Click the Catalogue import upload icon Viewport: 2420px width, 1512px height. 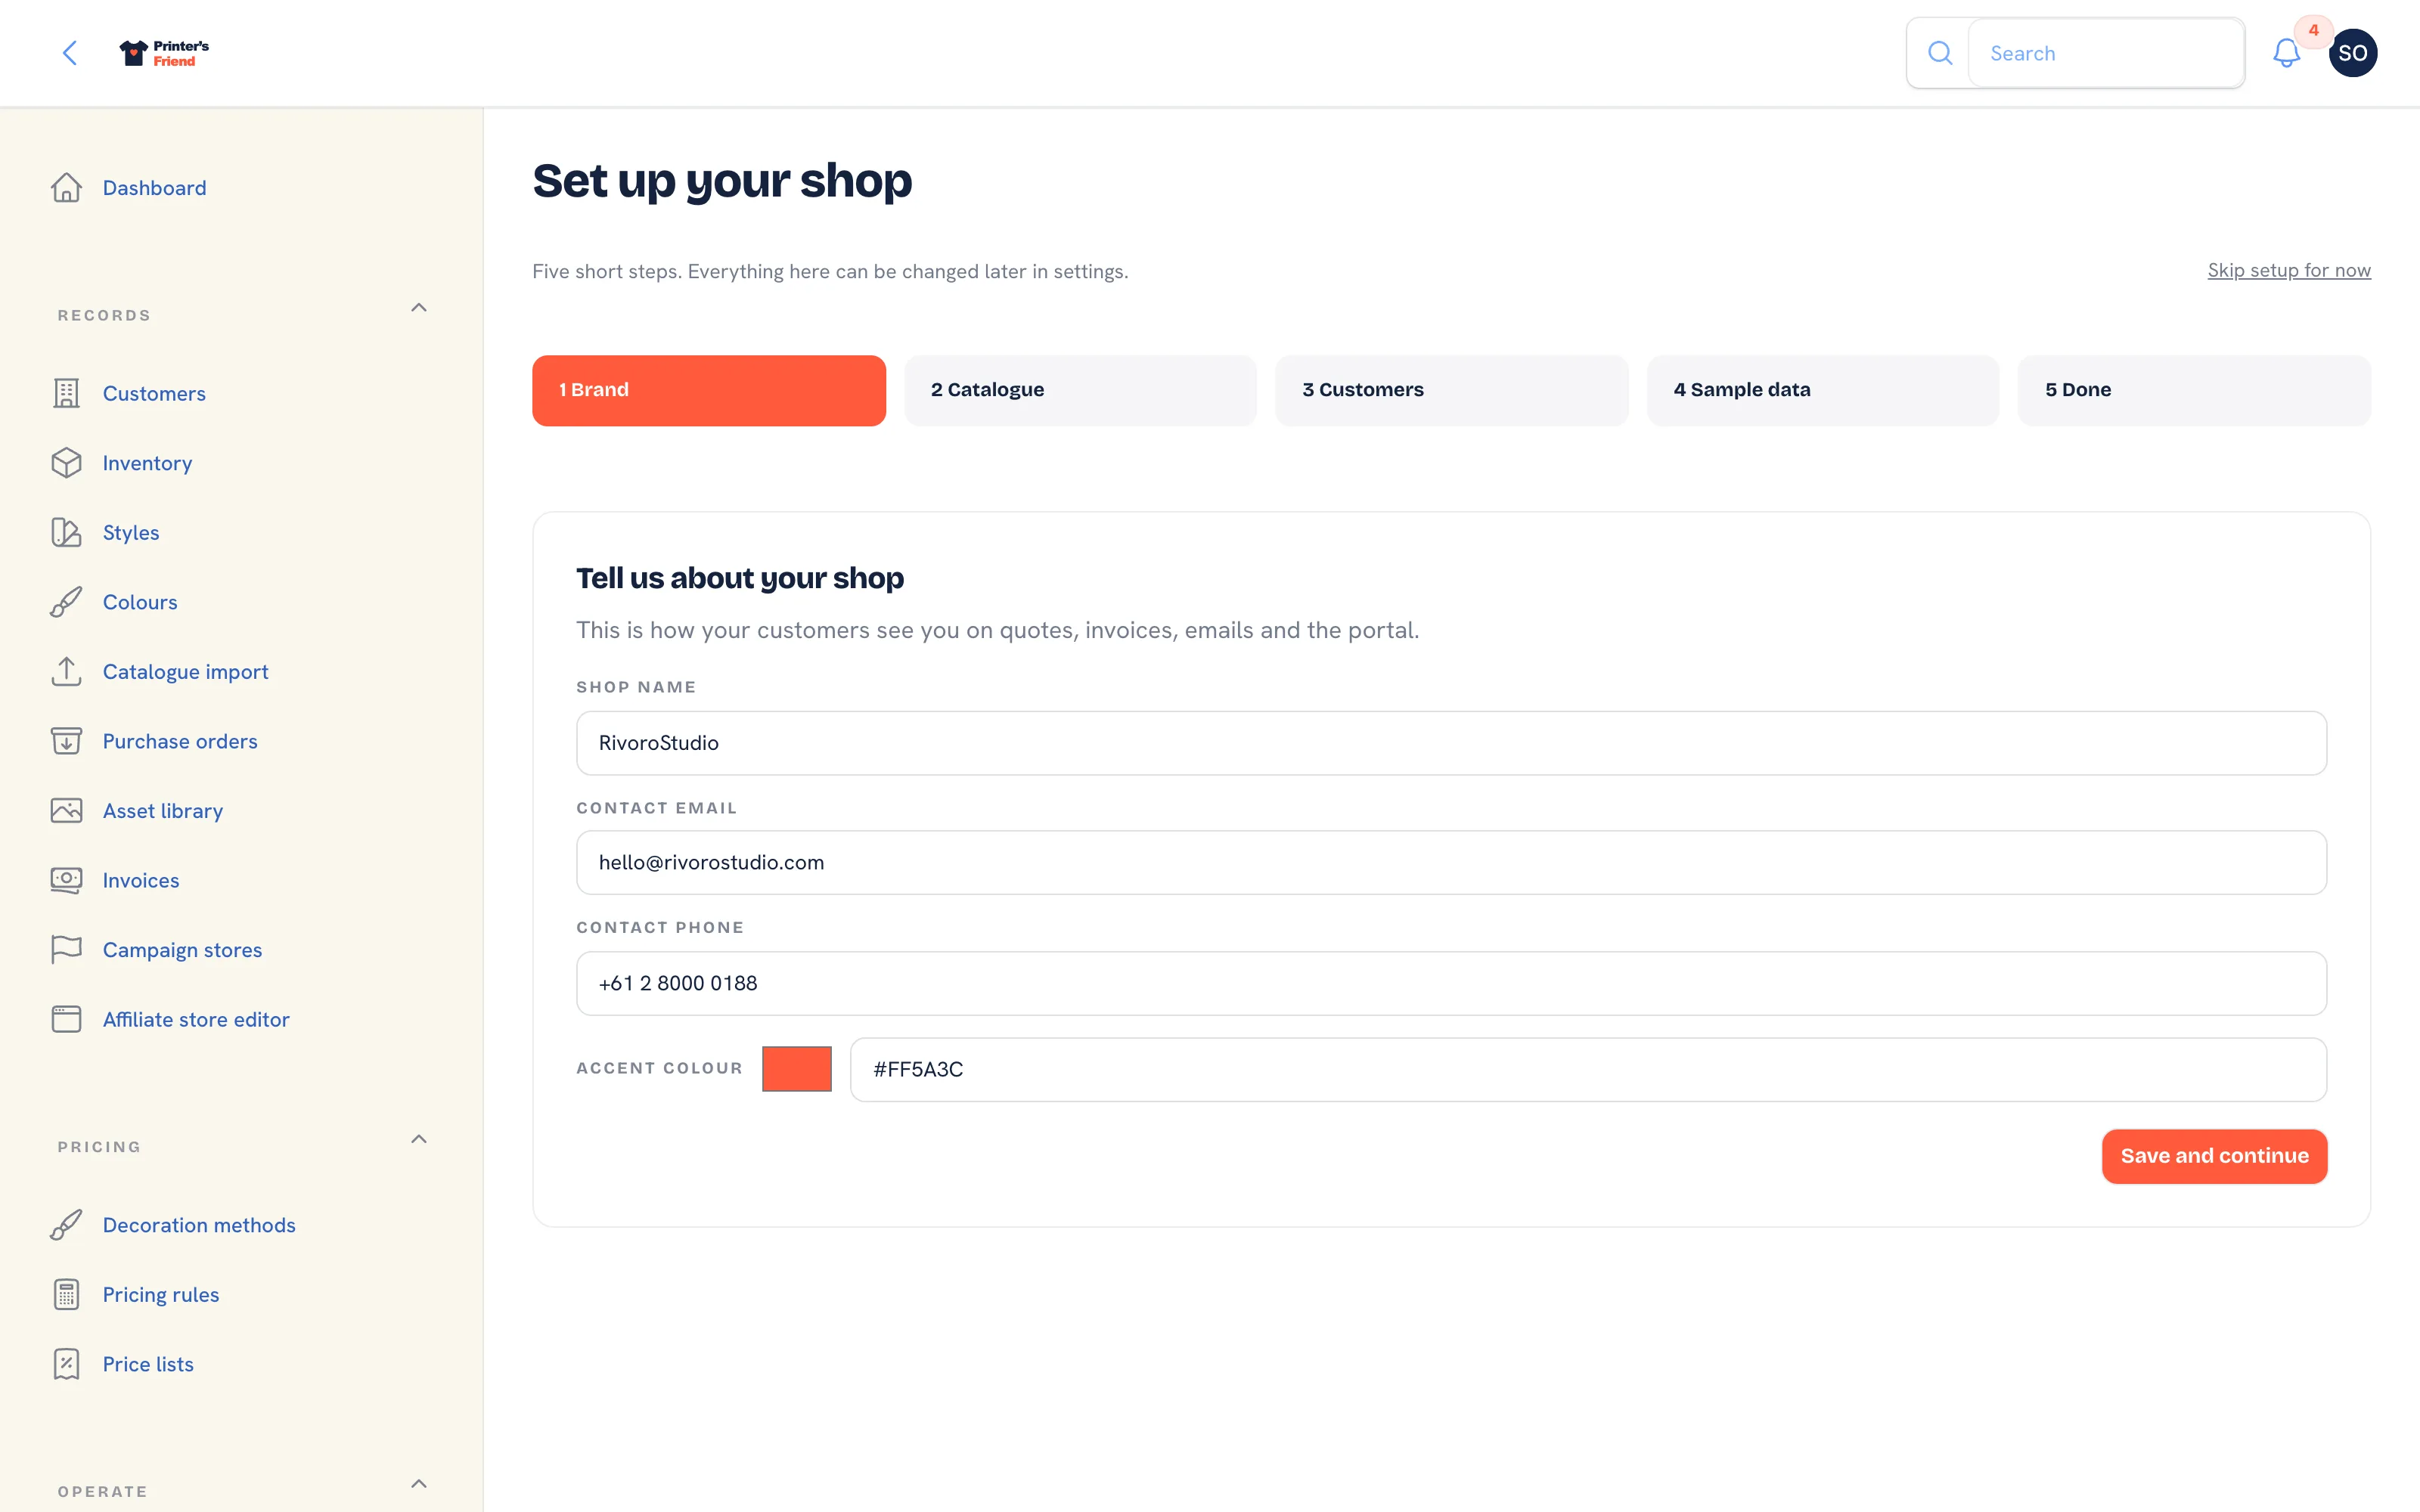coord(66,671)
